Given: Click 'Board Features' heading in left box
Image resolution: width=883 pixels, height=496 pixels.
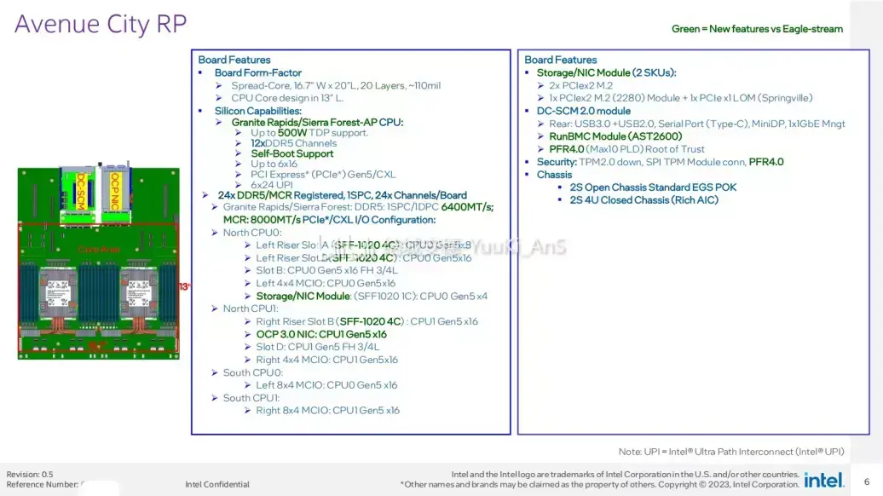Looking at the screenshot, I should tap(234, 60).
